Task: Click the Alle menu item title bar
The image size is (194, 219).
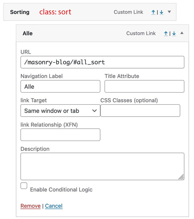Action: [x=102, y=33]
